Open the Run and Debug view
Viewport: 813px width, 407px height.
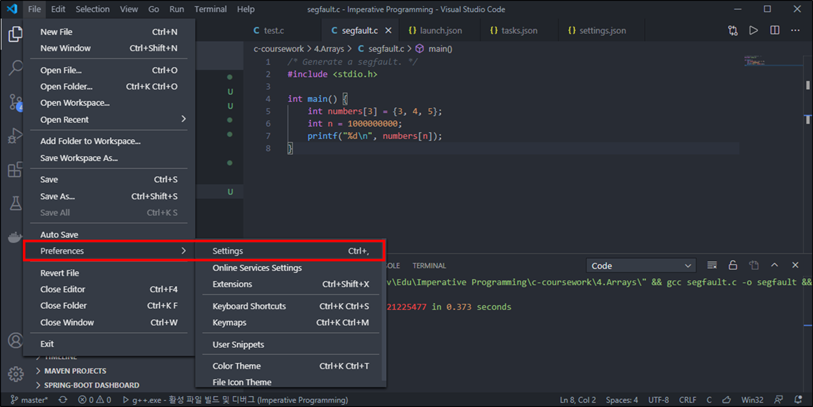pos(15,136)
